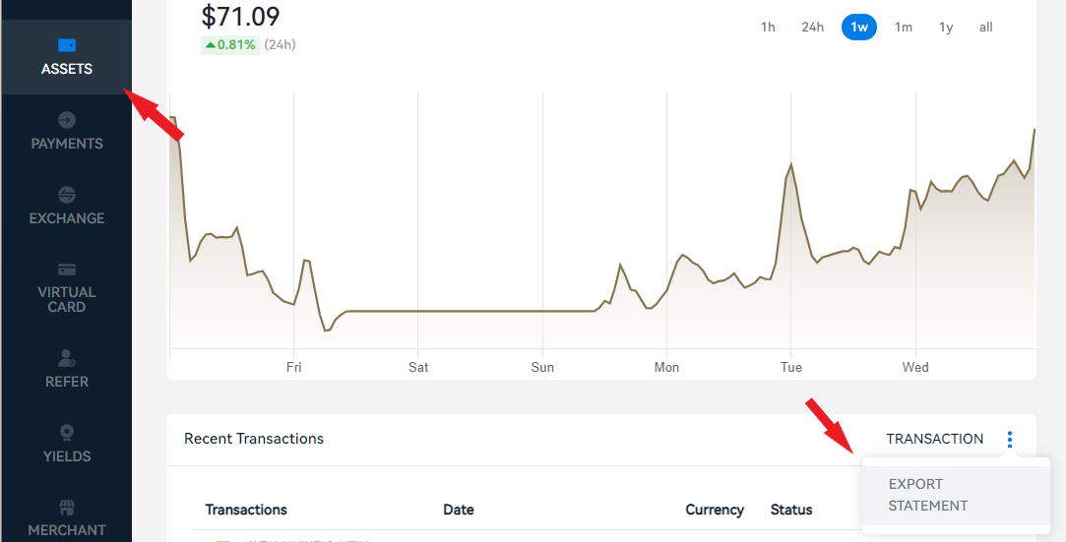The width and height of the screenshot is (1066, 542).
Task: Select the active 1w range pill
Action: (859, 28)
